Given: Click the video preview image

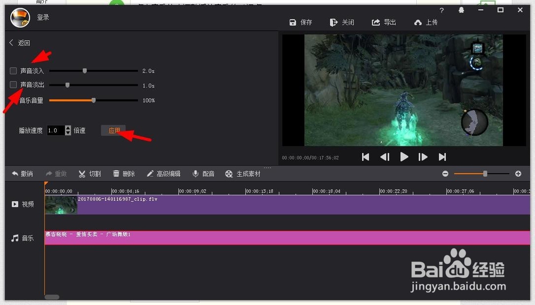Looking at the screenshot, I should point(403,90).
